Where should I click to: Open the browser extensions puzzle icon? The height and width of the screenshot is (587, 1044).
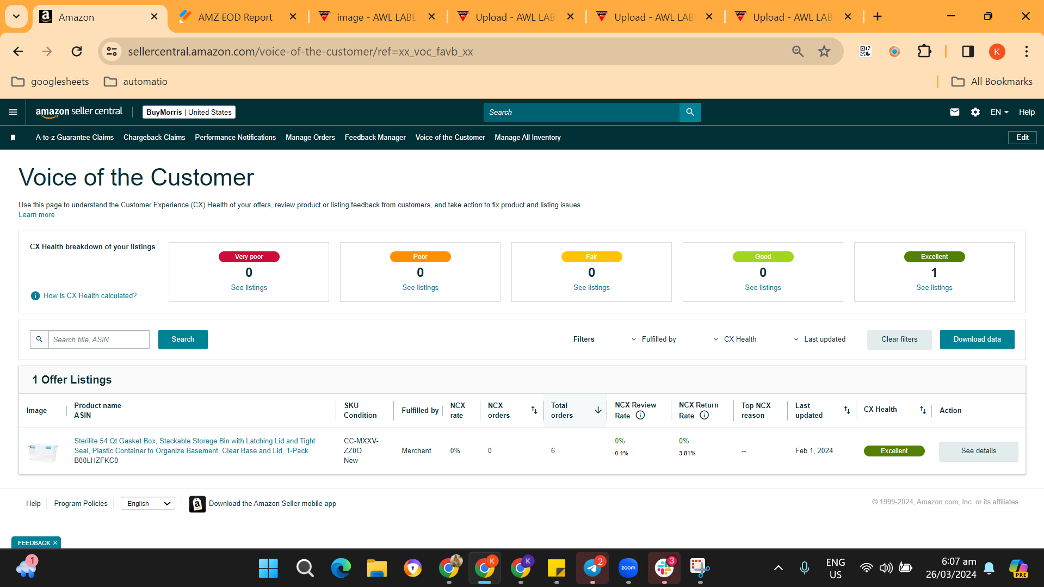pos(924,51)
